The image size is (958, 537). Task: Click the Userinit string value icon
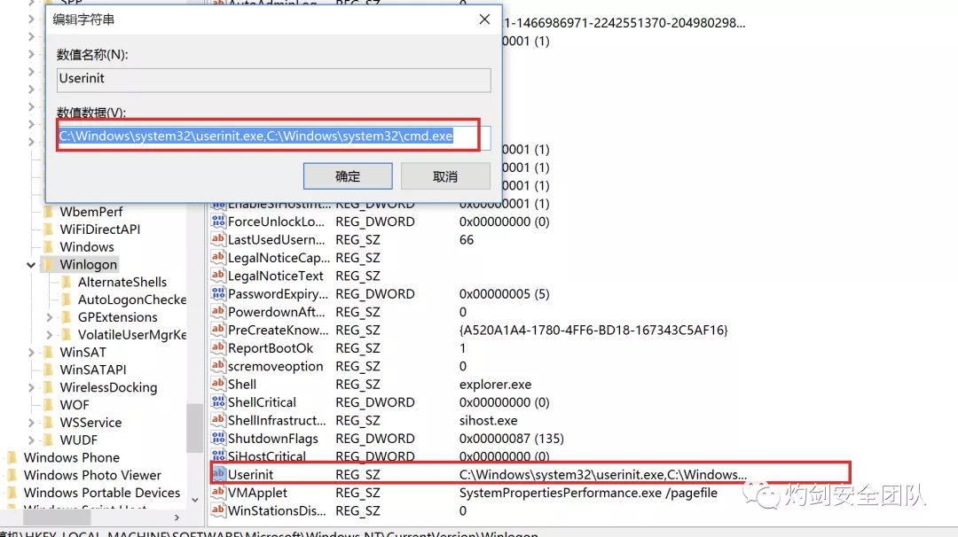[x=218, y=474]
